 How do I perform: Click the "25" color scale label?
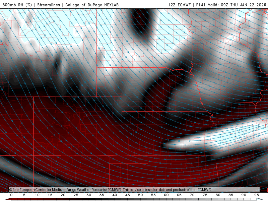tap(76, 195)
